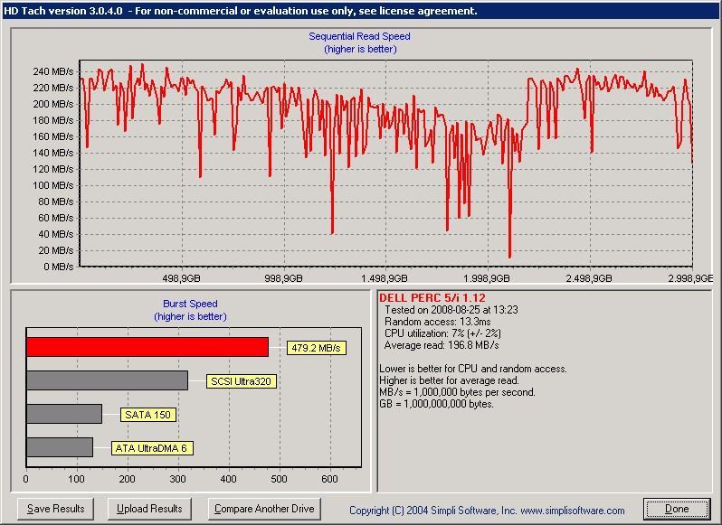Select the gray SCSI Ultra320 bar
Viewport: 722px width, 525px height.
pyautogui.click(x=108, y=380)
